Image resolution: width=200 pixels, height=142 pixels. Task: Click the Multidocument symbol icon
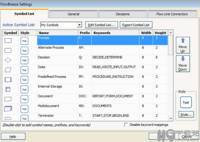[8, 109]
